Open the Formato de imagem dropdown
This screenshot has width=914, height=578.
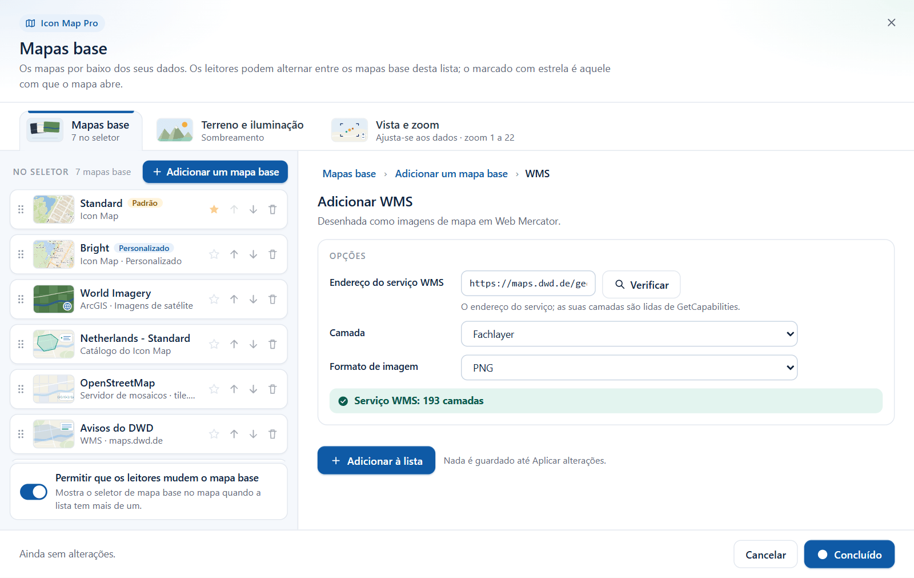[629, 368]
